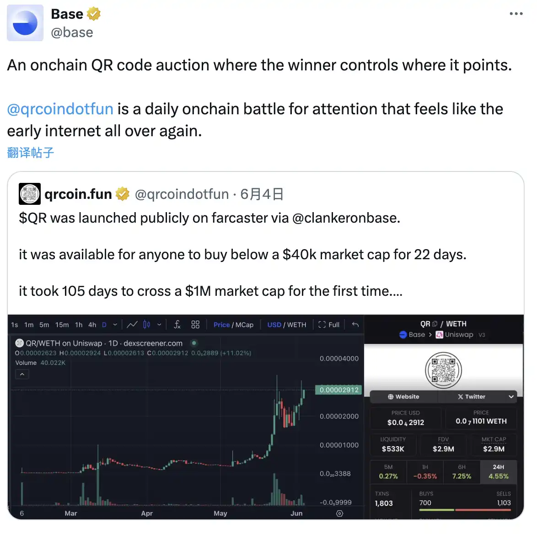Toggle chart currency USD / WETH
The width and height of the screenshot is (537, 534).
(x=287, y=325)
